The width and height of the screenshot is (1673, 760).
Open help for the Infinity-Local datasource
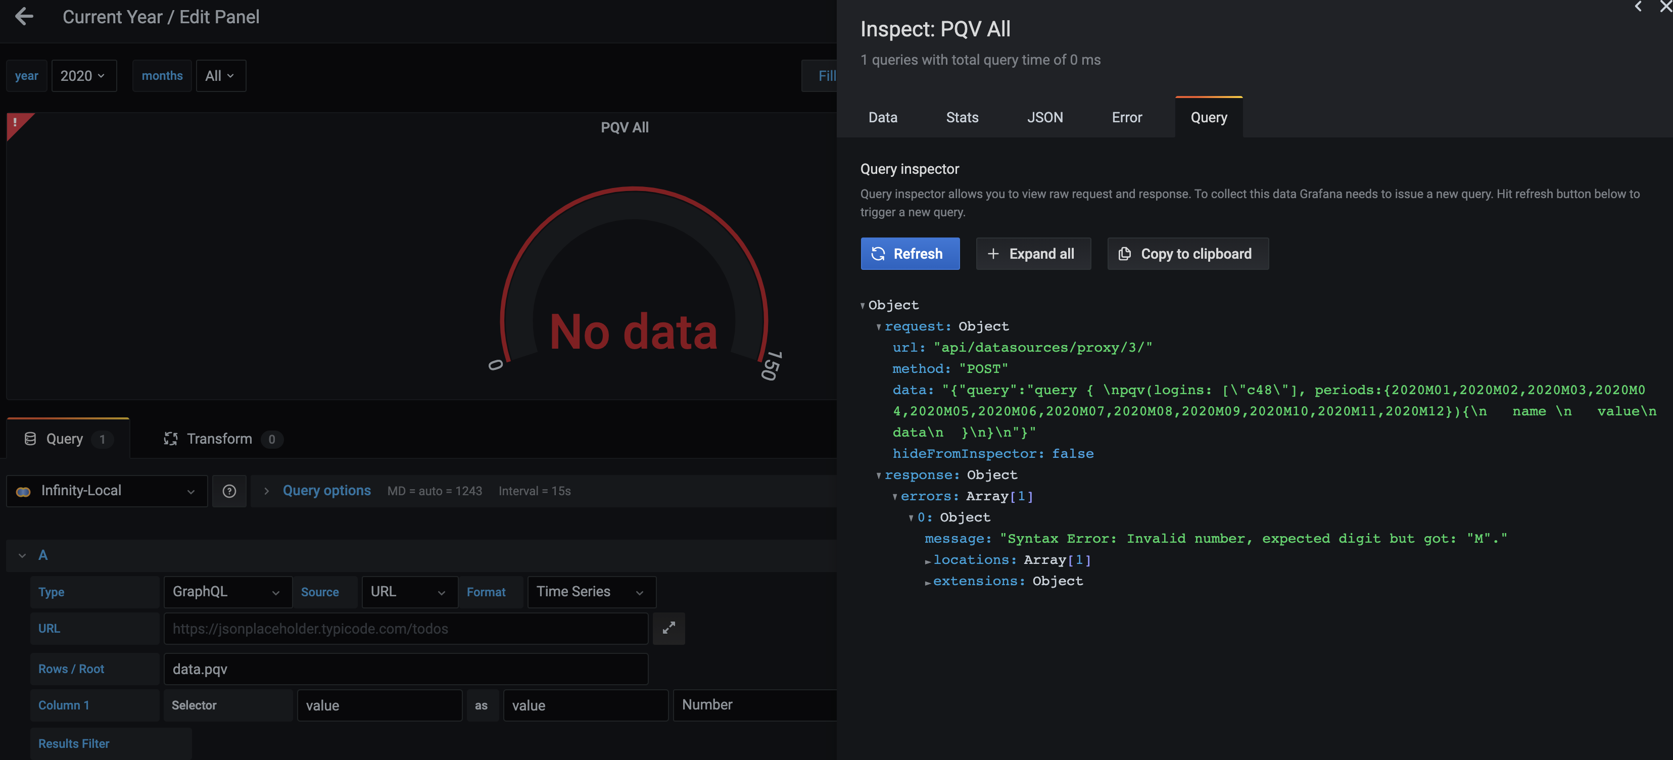(x=229, y=491)
